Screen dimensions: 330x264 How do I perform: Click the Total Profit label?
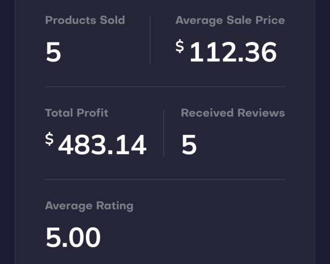pyautogui.click(x=77, y=113)
